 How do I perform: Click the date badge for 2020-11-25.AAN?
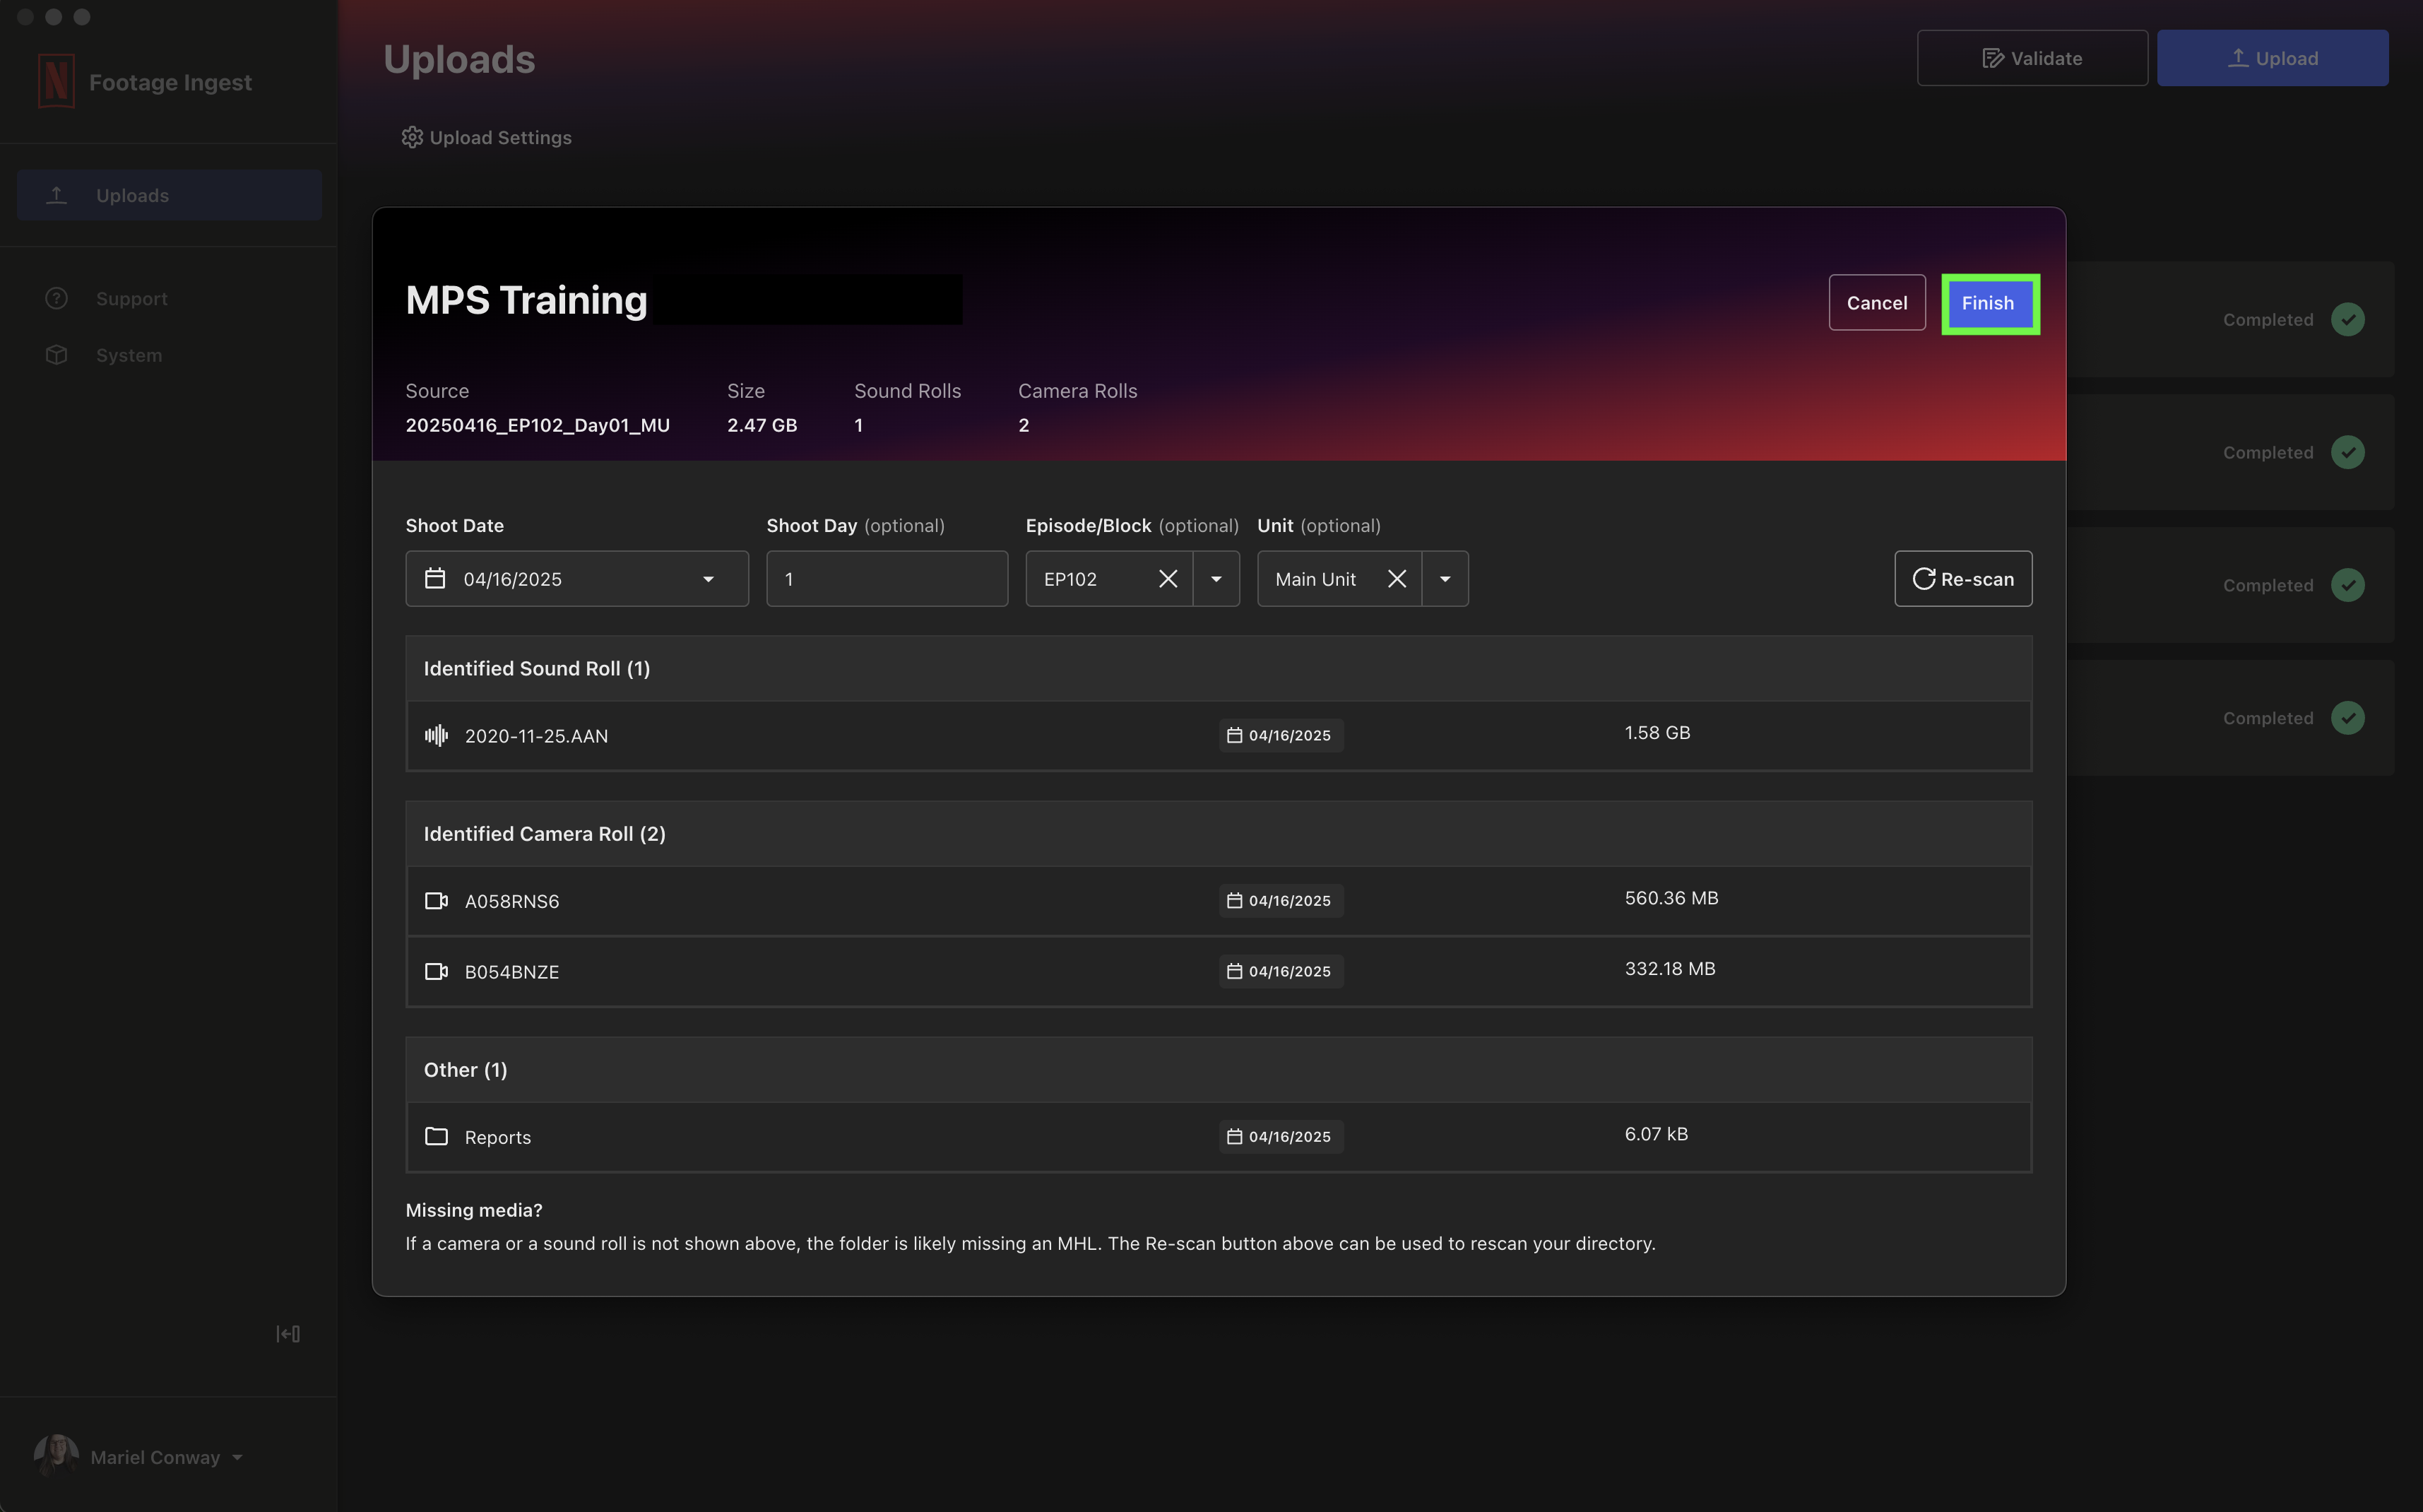tap(1281, 735)
